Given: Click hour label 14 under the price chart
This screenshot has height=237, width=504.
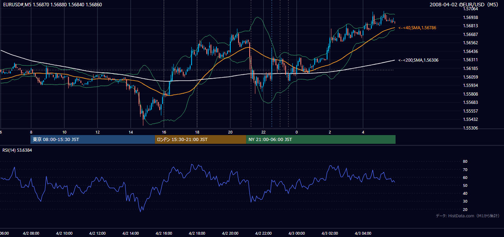Looking at the screenshot, I should [131, 132].
